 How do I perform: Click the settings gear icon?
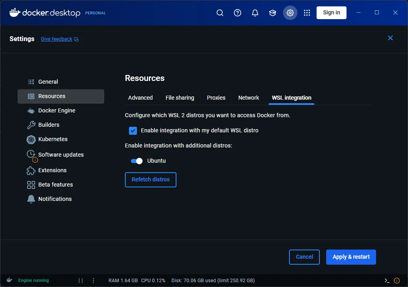tap(290, 13)
